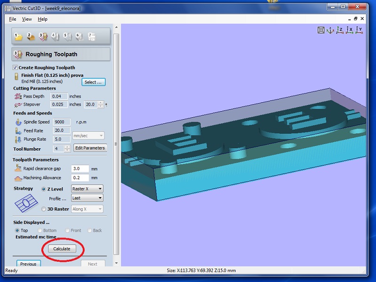Click the Feed Rate icon

click(18, 131)
